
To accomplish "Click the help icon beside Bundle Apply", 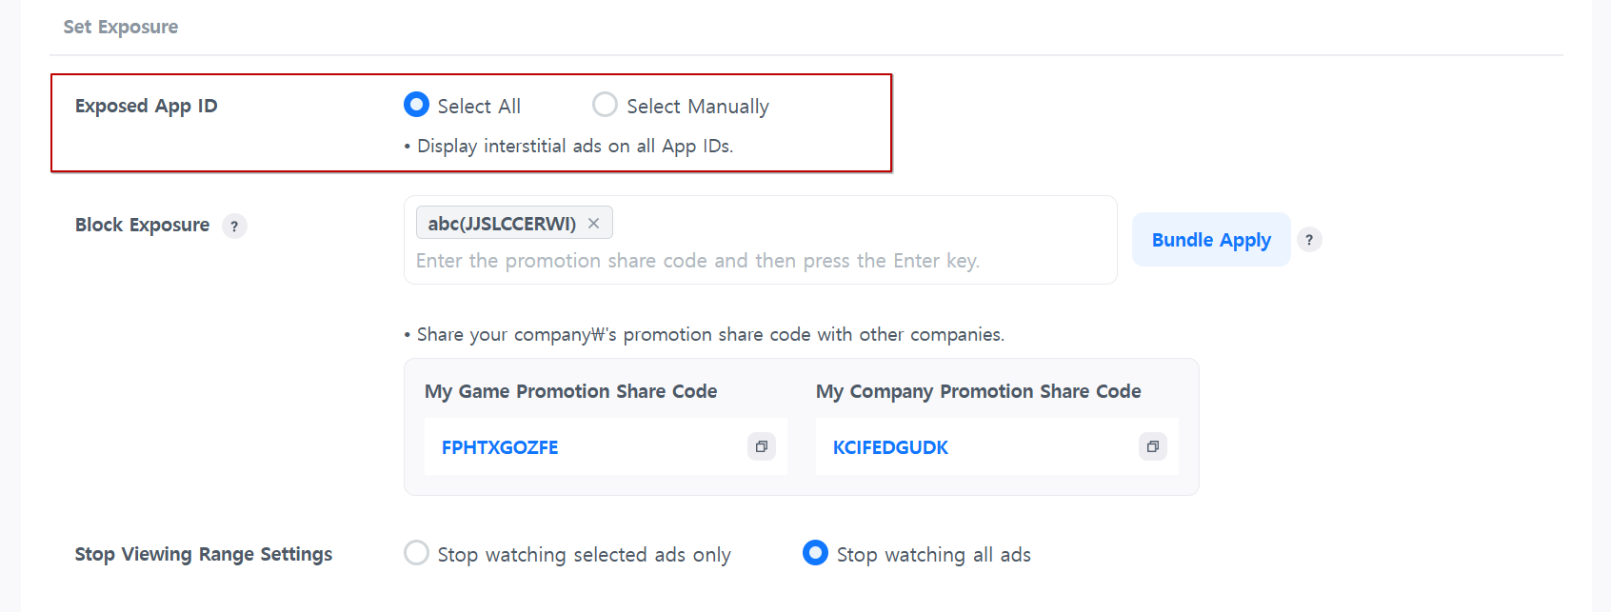I will (x=1309, y=240).
